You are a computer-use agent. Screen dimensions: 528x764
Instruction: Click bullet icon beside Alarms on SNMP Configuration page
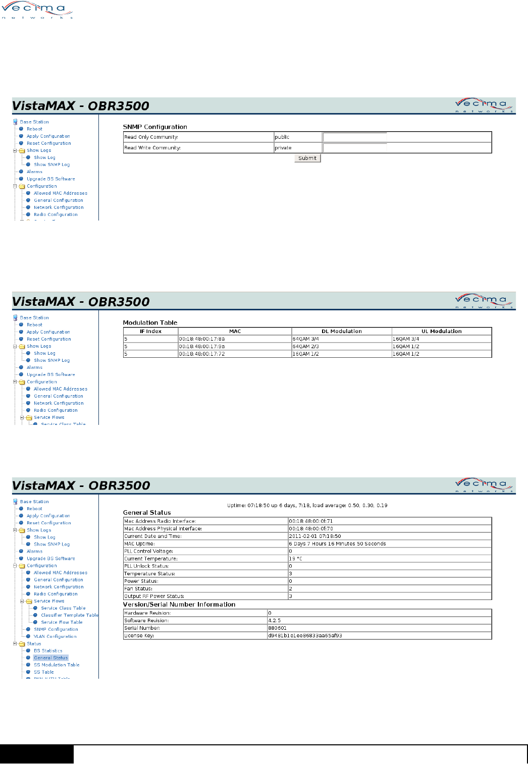click(x=21, y=172)
